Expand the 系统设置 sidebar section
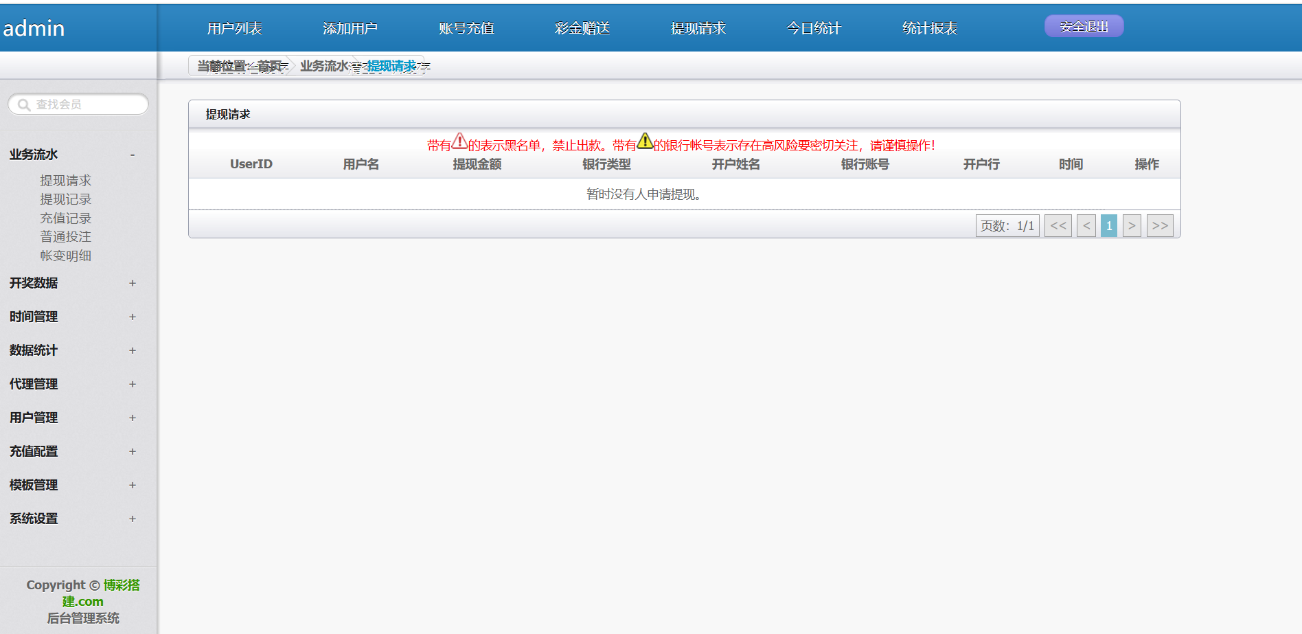 click(133, 519)
